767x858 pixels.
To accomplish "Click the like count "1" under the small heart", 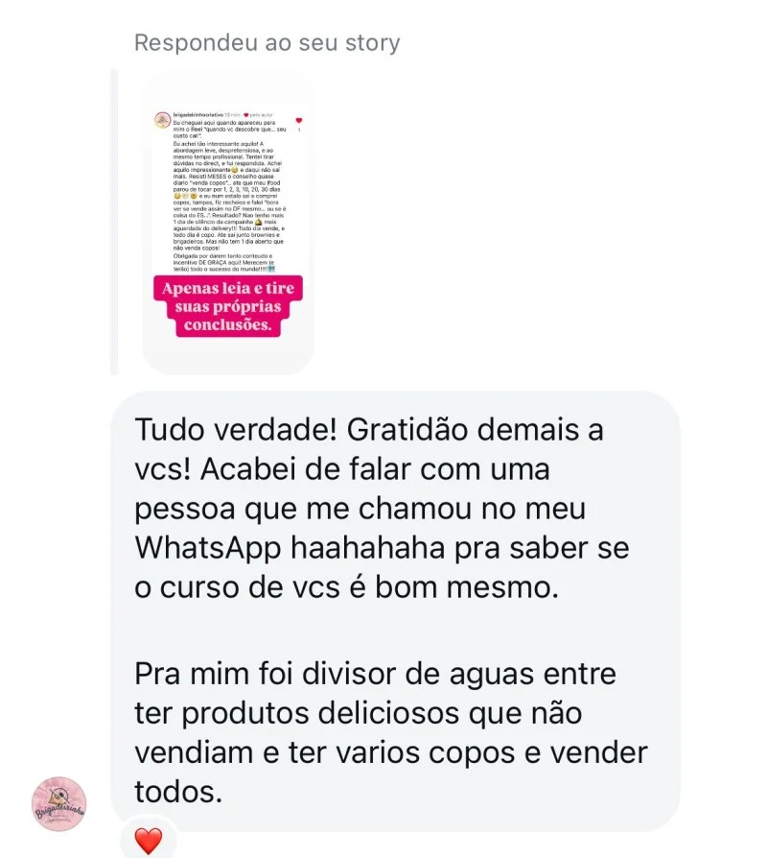I will tap(299, 130).
